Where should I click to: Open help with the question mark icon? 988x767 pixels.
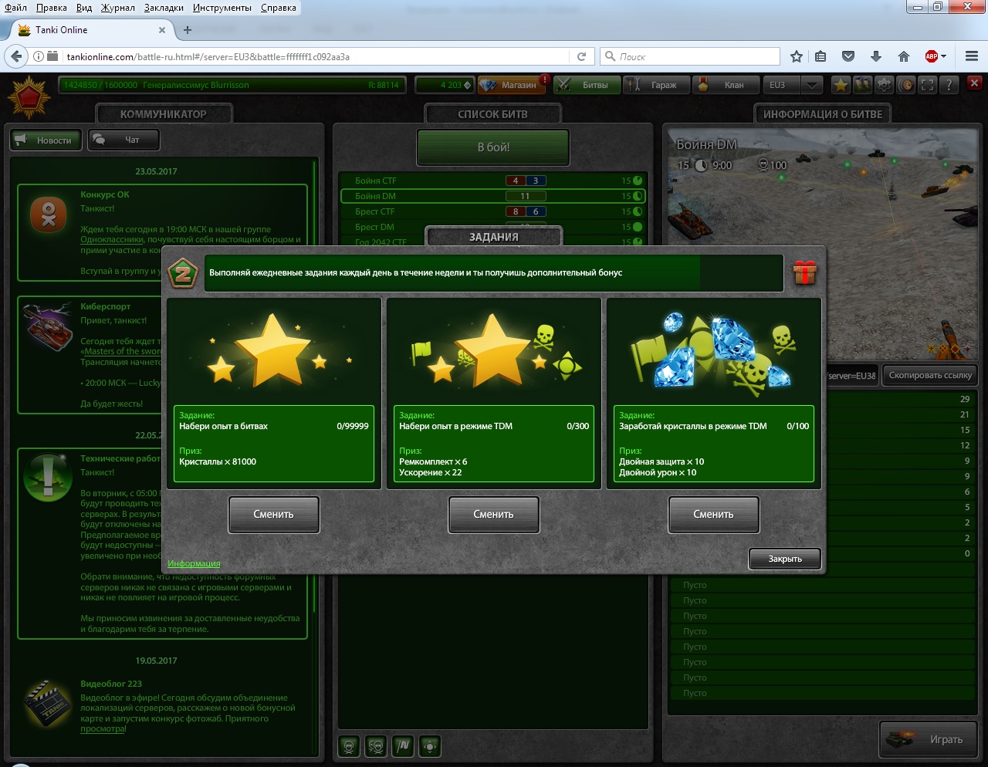coord(949,85)
